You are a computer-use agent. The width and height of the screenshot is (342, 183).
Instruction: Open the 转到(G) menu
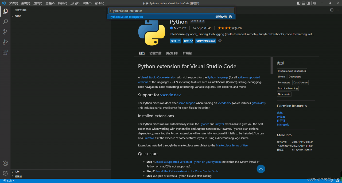(x=63, y=3)
